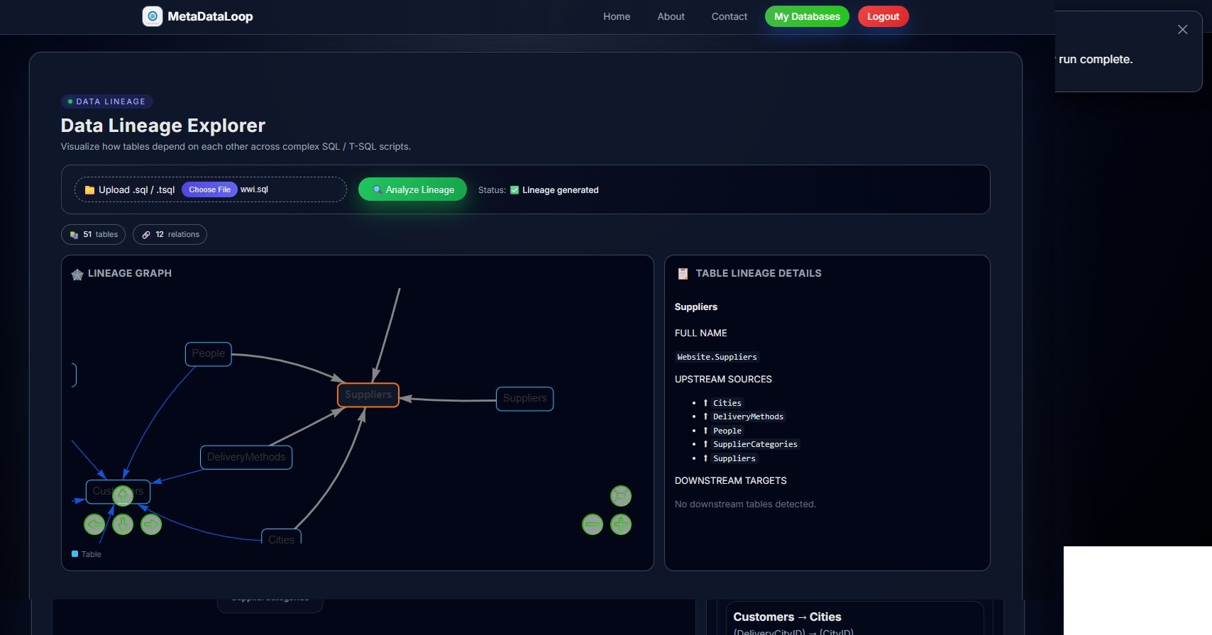Screen dimensions: 1212x635
Task: Pan the lineage graph up
Action: click(x=123, y=495)
